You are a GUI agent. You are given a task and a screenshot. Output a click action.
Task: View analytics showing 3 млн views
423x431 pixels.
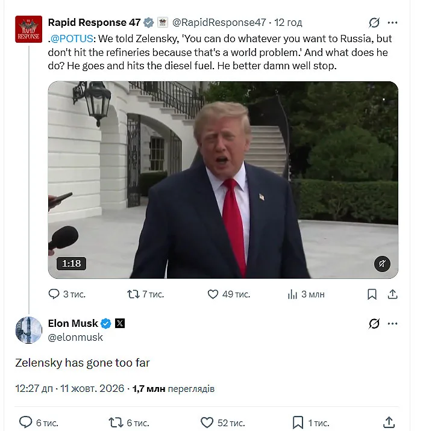(306, 294)
